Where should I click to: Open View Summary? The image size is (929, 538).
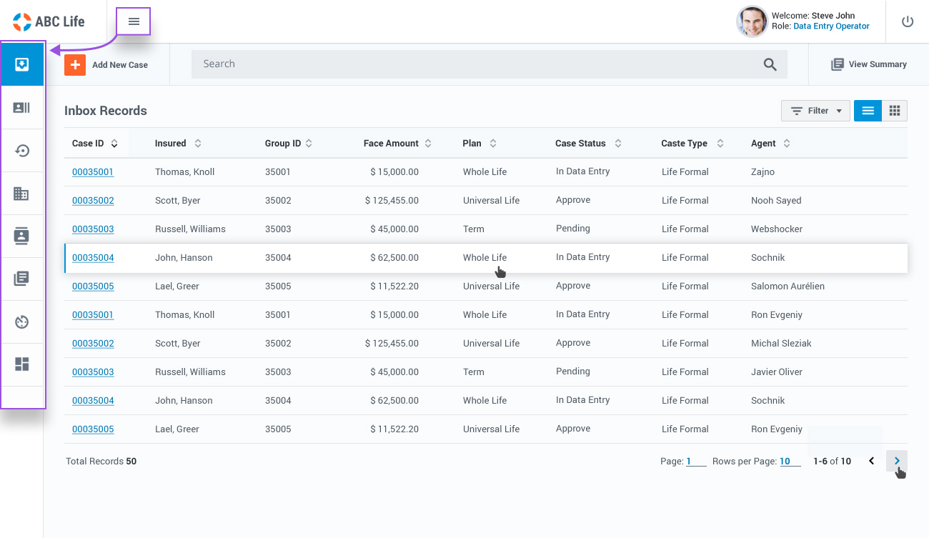point(869,64)
